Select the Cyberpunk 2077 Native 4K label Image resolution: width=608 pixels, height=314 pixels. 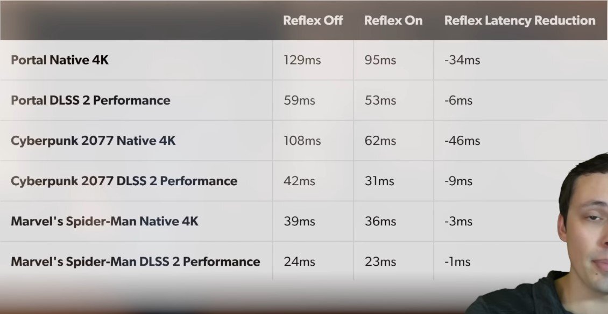(x=93, y=141)
